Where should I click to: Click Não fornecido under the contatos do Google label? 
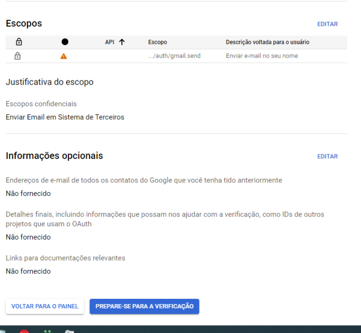(x=28, y=193)
